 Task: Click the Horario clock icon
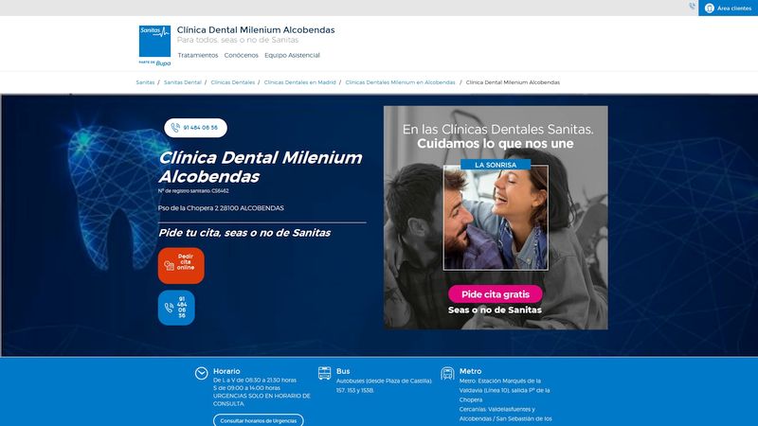pyautogui.click(x=202, y=373)
